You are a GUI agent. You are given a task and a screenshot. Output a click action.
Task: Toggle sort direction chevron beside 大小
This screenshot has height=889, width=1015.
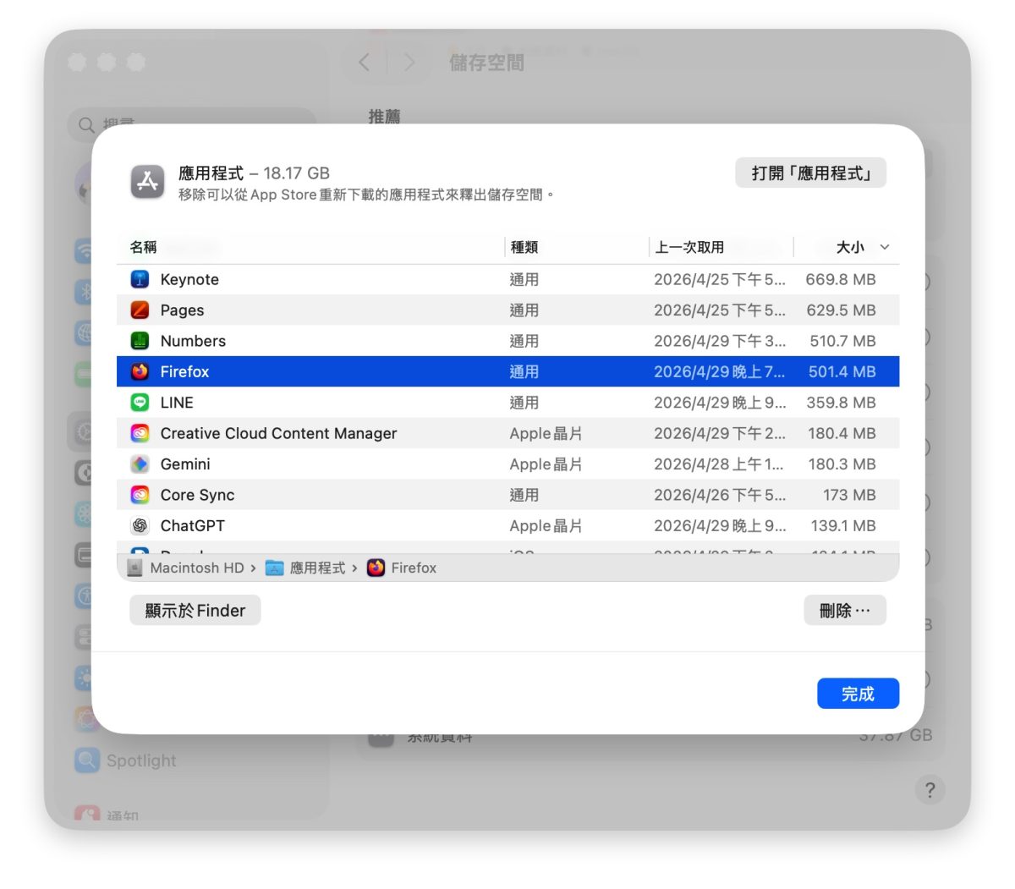click(x=885, y=247)
